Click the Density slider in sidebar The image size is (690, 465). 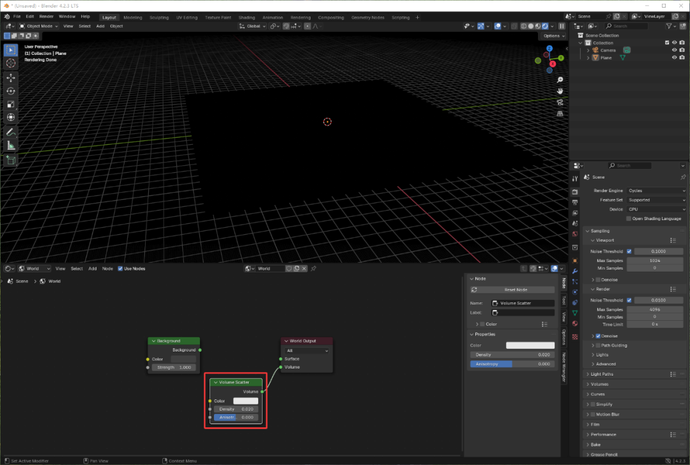pyautogui.click(x=512, y=355)
